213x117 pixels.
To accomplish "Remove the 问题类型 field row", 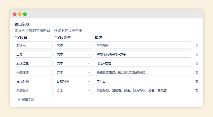I will coord(197,90).
